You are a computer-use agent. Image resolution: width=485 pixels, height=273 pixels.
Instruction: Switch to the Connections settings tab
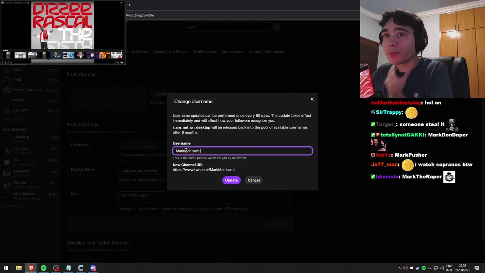coord(232,52)
